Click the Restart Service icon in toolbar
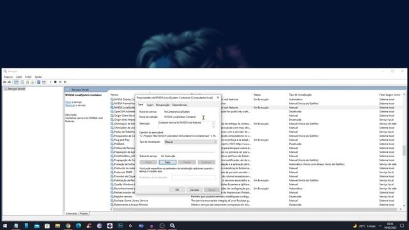The height and width of the screenshot is (230, 409). [65, 82]
